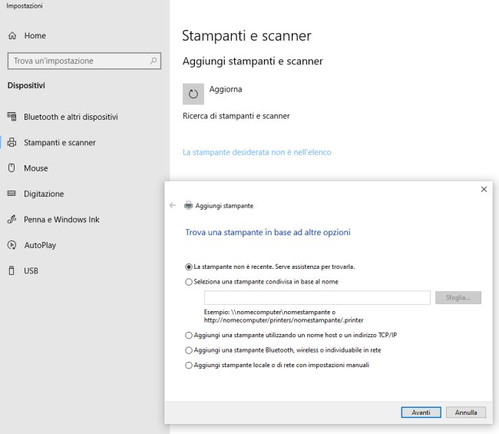
Task: Click the USB drive icon
Action: pos(12,270)
